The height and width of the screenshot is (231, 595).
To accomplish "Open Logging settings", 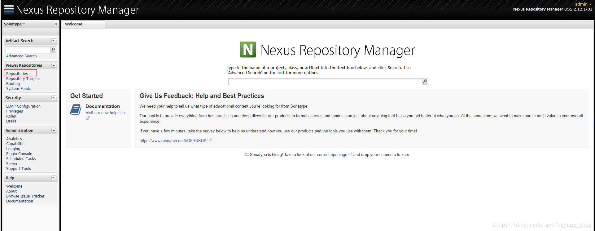I will point(13,149).
